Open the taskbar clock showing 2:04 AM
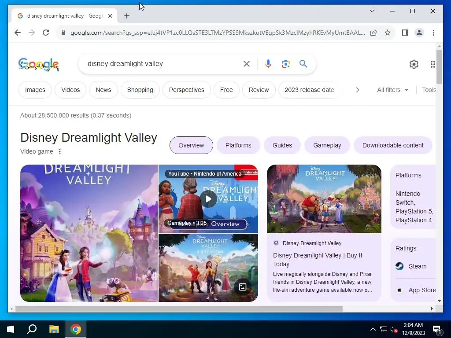 [413, 329]
